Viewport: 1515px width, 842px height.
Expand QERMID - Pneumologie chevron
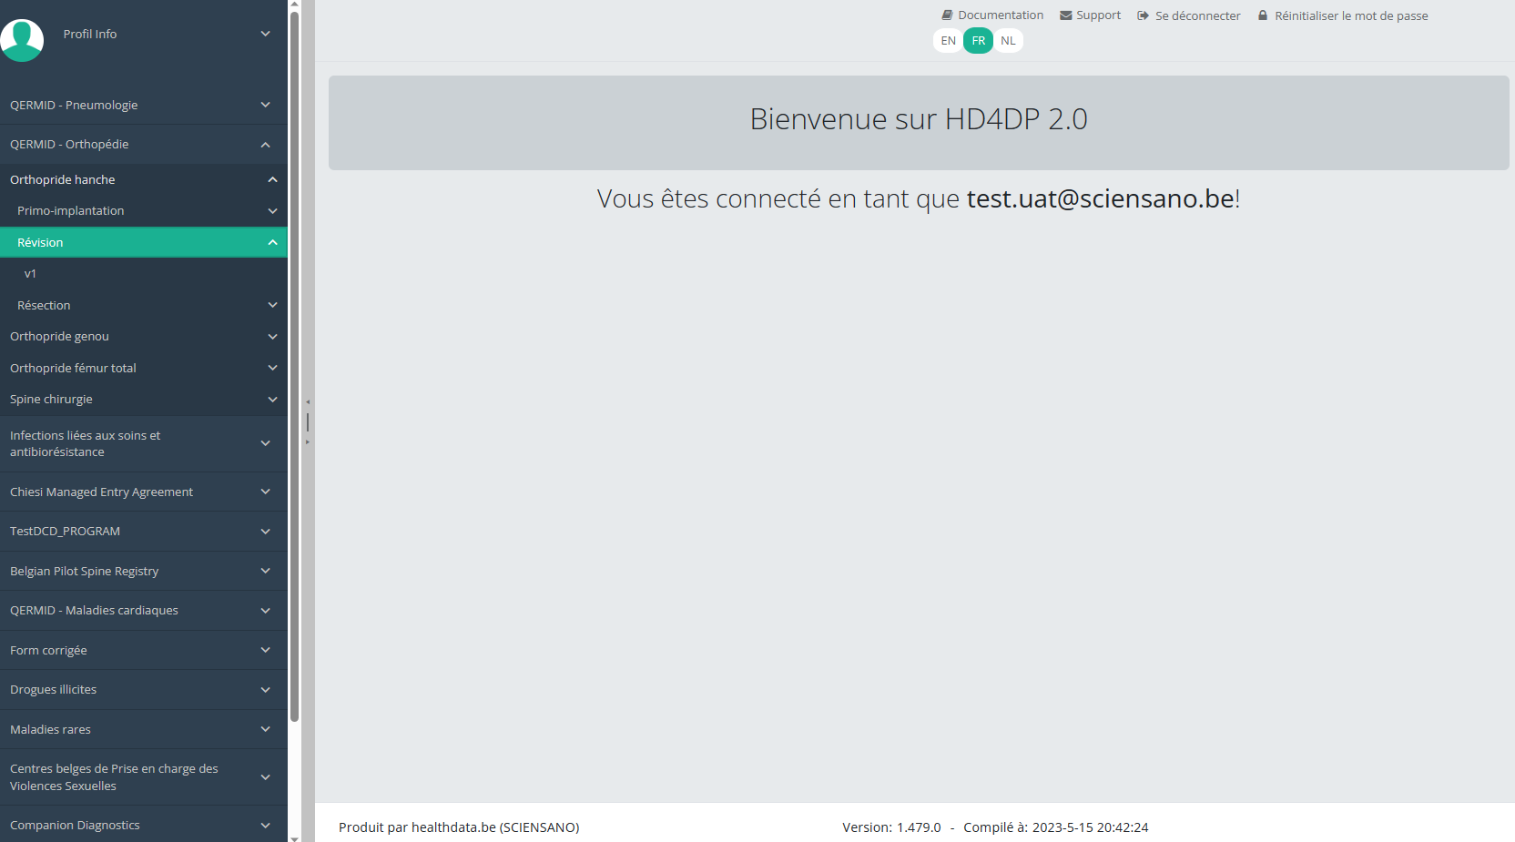tap(265, 105)
